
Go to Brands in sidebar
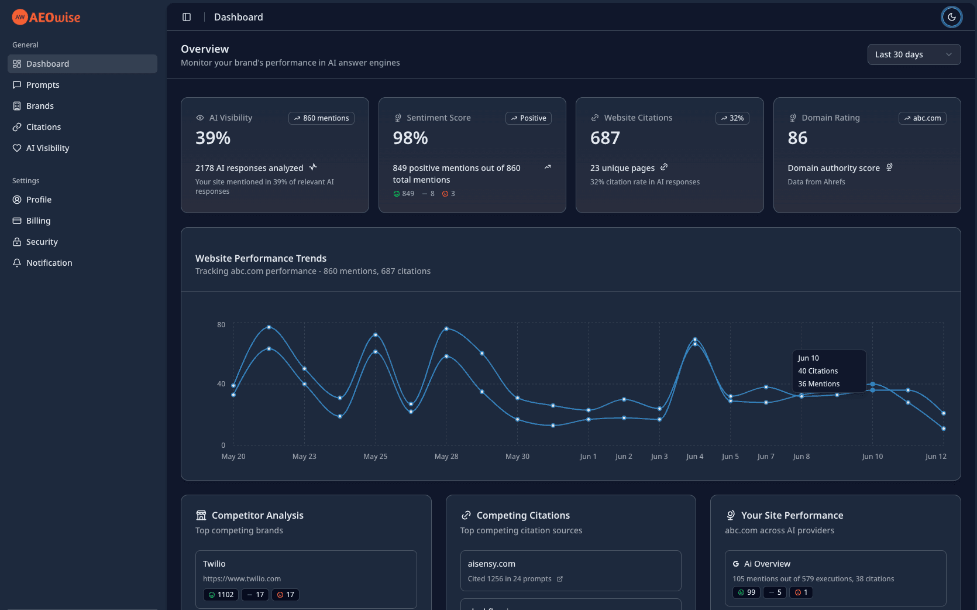[x=40, y=106]
